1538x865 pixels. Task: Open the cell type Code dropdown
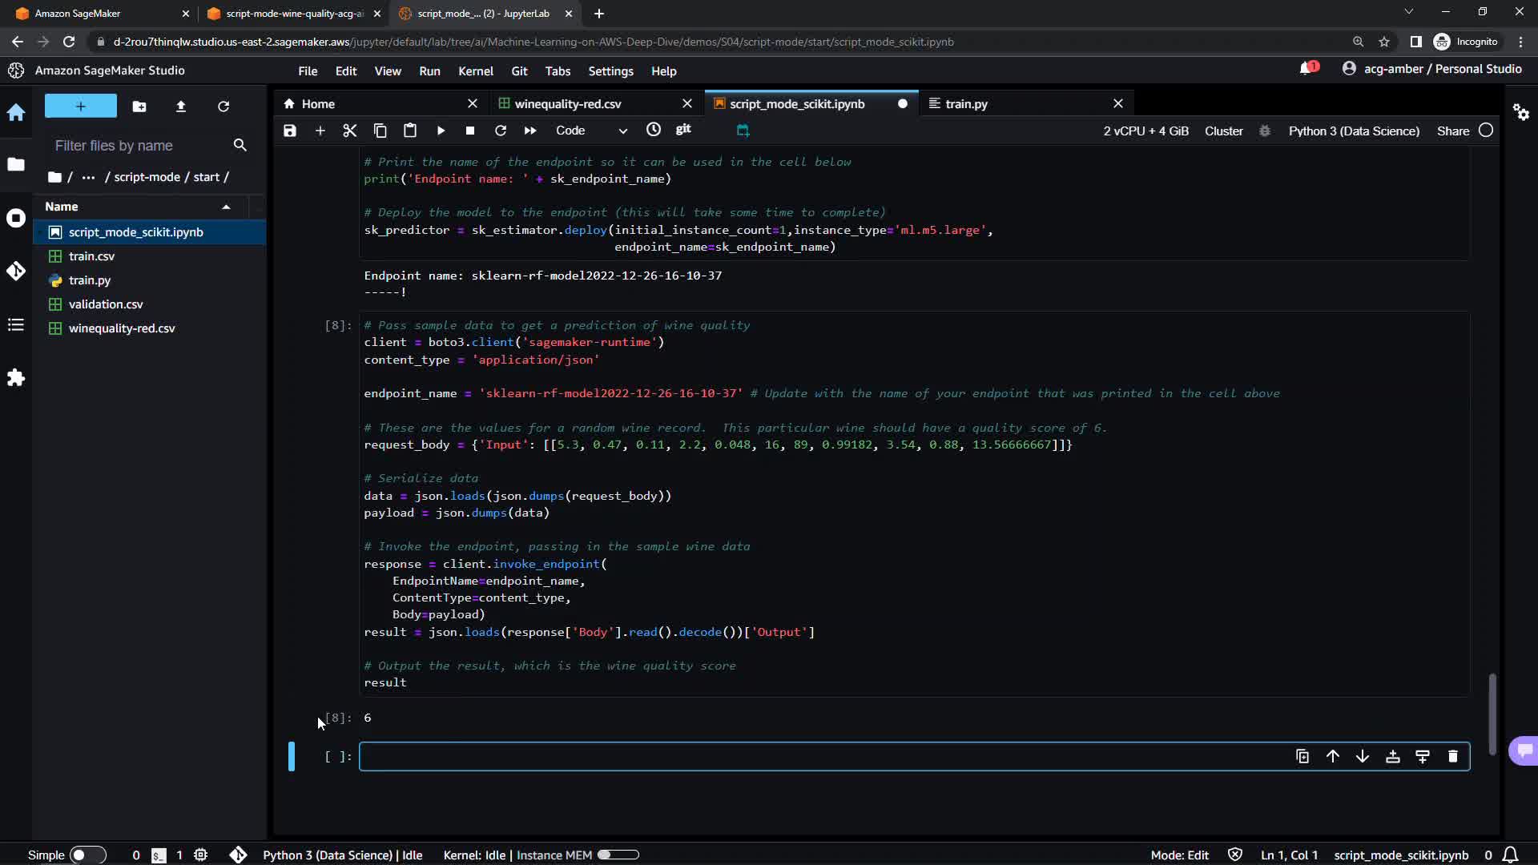click(591, 131)
